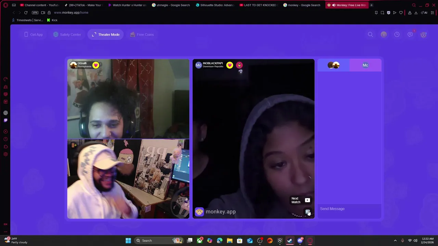Open browser downloads icon

[416, 13]
